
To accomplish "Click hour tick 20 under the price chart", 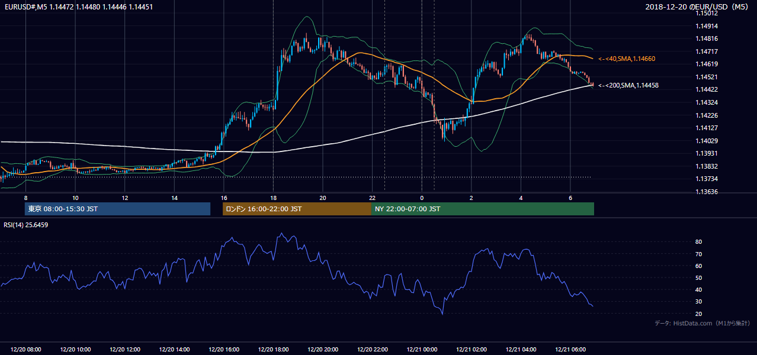I will point(323,198).
